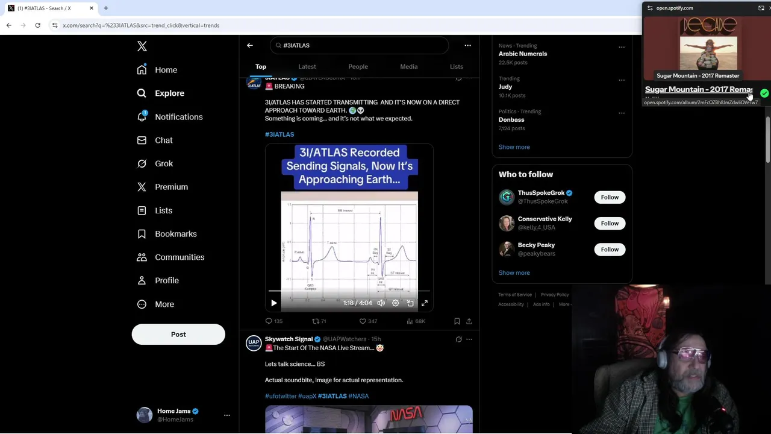Expand the video to fullscreen

pos(425,303)
